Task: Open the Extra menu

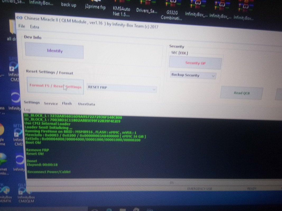Action: pyautogui.click(x=35, y=27)
